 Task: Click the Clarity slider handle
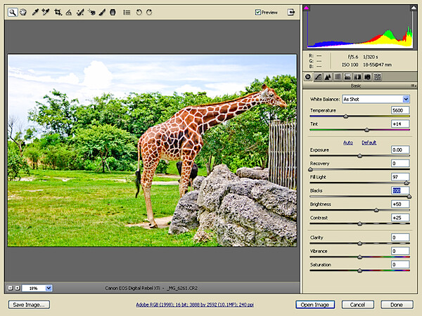click(x=360, y=244)
